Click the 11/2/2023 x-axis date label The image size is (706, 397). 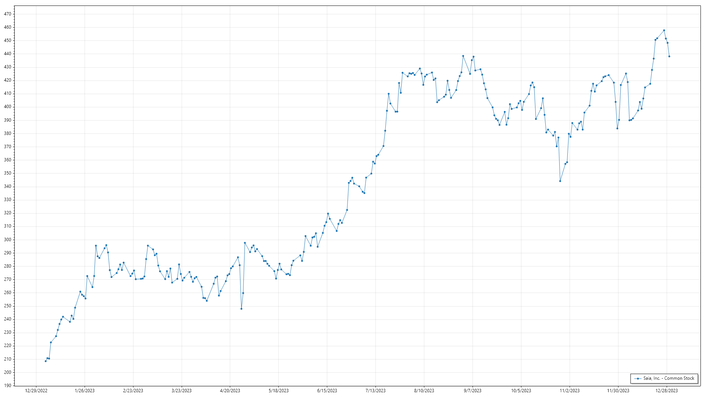[x=570, y=391]
